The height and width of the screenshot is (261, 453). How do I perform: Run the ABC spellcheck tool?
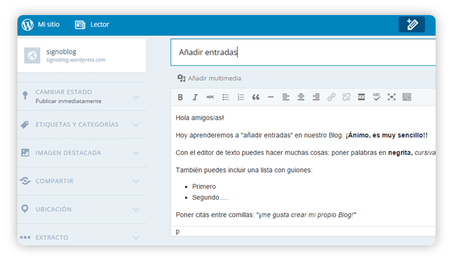[x=376, y=97]
